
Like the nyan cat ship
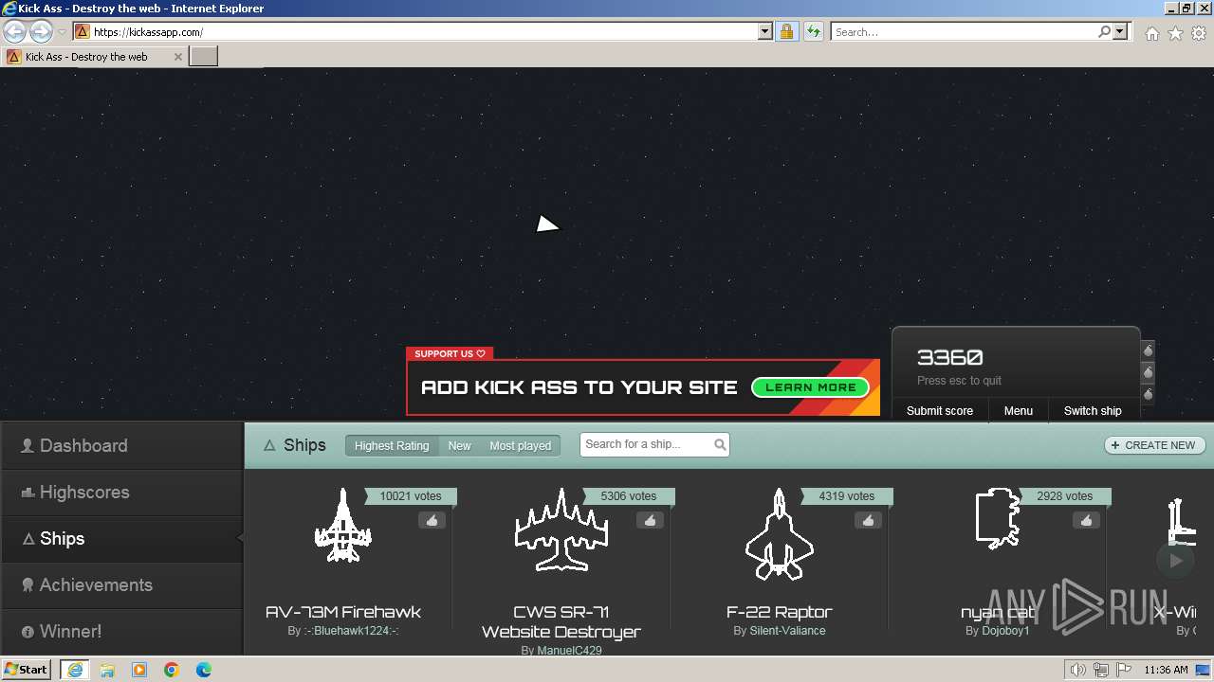click(x=1086, y=520)
